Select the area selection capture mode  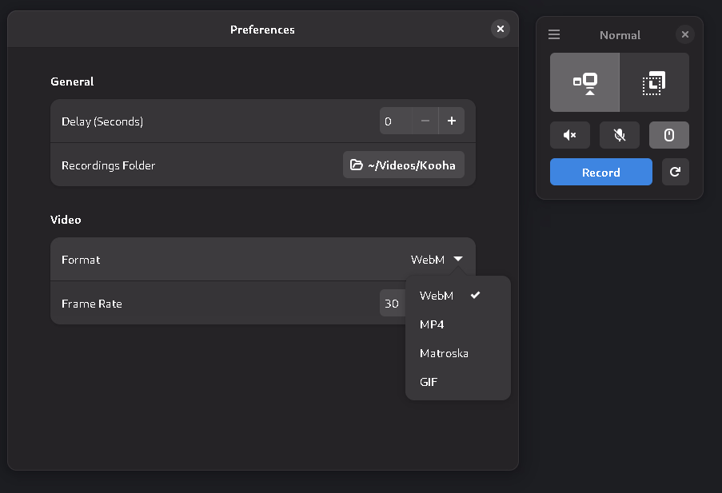tap(654, 82)
